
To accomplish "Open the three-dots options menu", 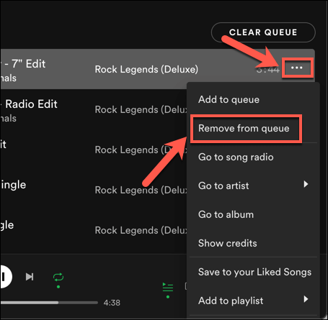I will pos(297,68).
